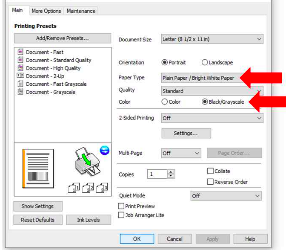Click the blue globe icon above printer

(105, 150)
